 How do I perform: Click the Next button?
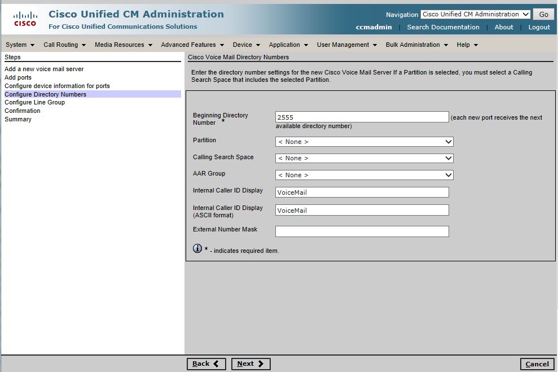(251, 364)
